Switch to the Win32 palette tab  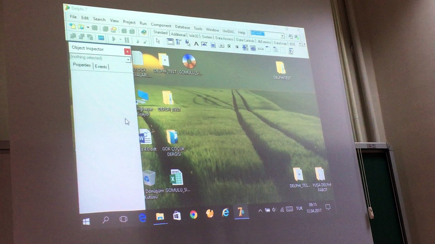point(194,36)
